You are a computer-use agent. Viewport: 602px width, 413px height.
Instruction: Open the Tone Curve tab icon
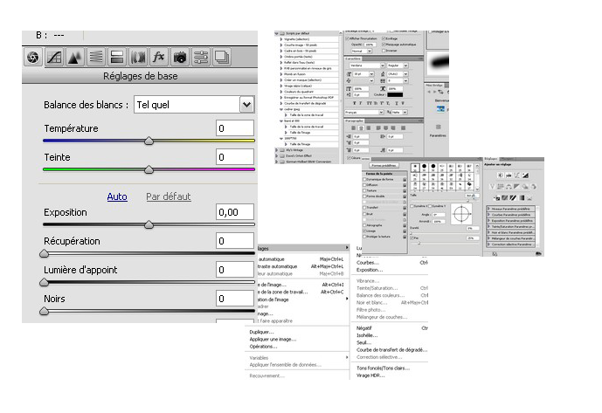(x=54, y=58)
